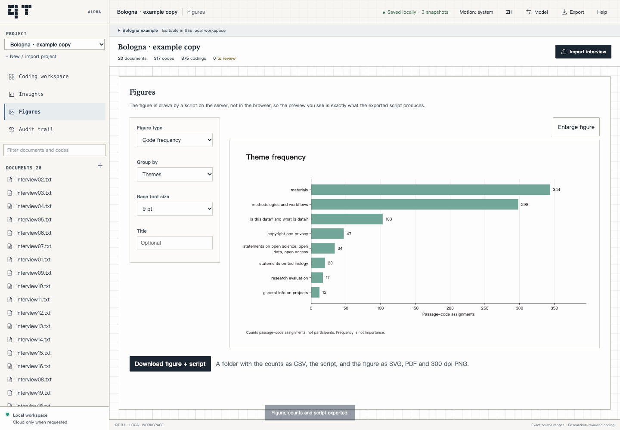Toggle language to ZH
This screenshot has width=620, height=430.
pos(509,12)
